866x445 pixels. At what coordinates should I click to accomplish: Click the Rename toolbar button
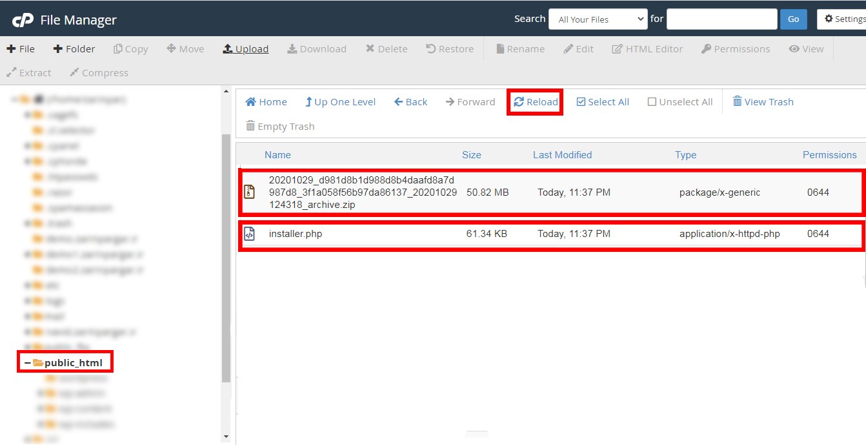pos(520,49)
